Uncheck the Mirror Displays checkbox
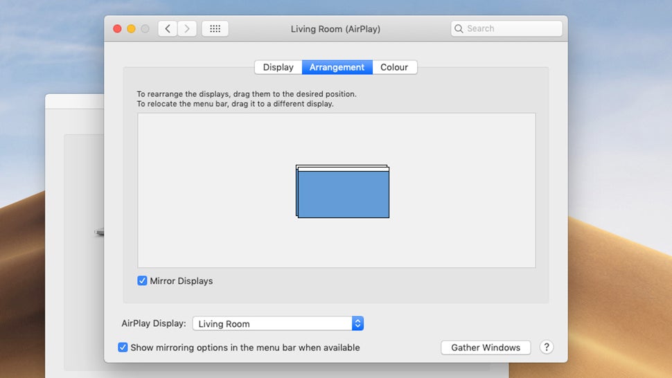672x378 pixels. (142, 281)
